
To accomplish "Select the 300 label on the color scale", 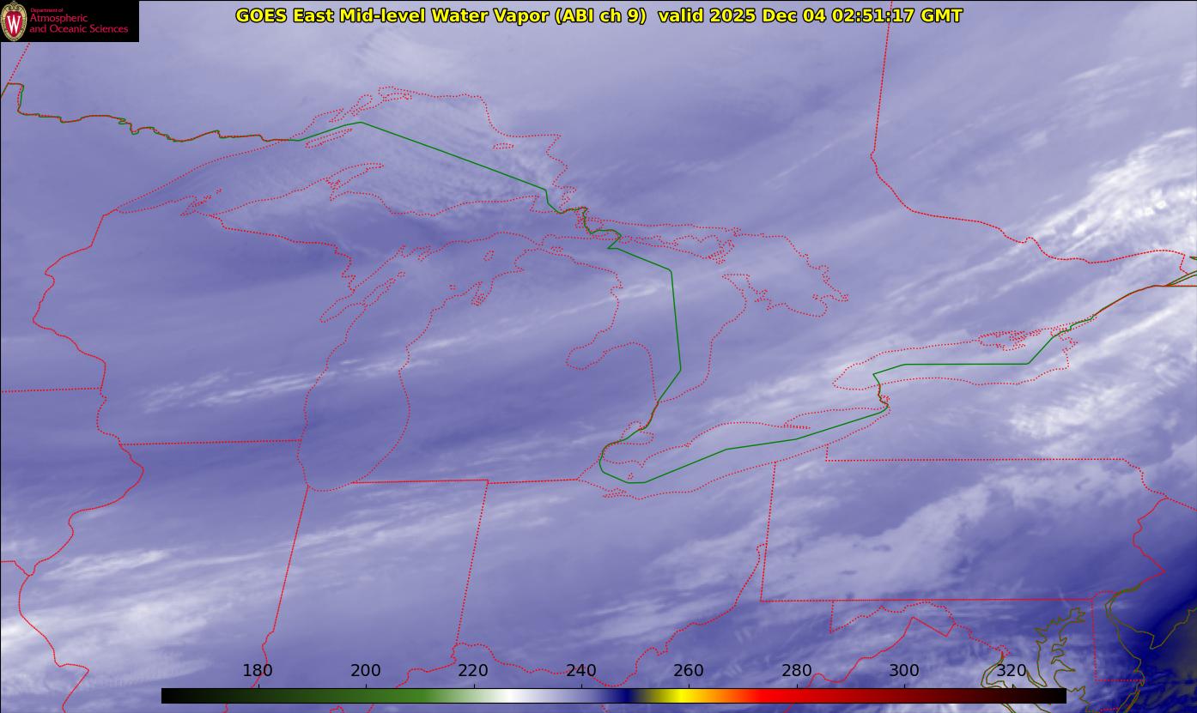I will click(904, 671).
